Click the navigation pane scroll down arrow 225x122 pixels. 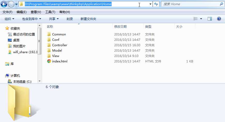point(40,81)
